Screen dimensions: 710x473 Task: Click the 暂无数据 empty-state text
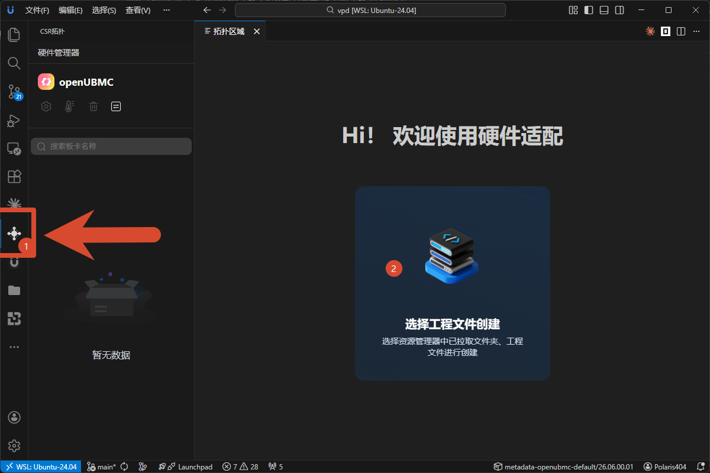pyautogui.click(x=111, y=355)
